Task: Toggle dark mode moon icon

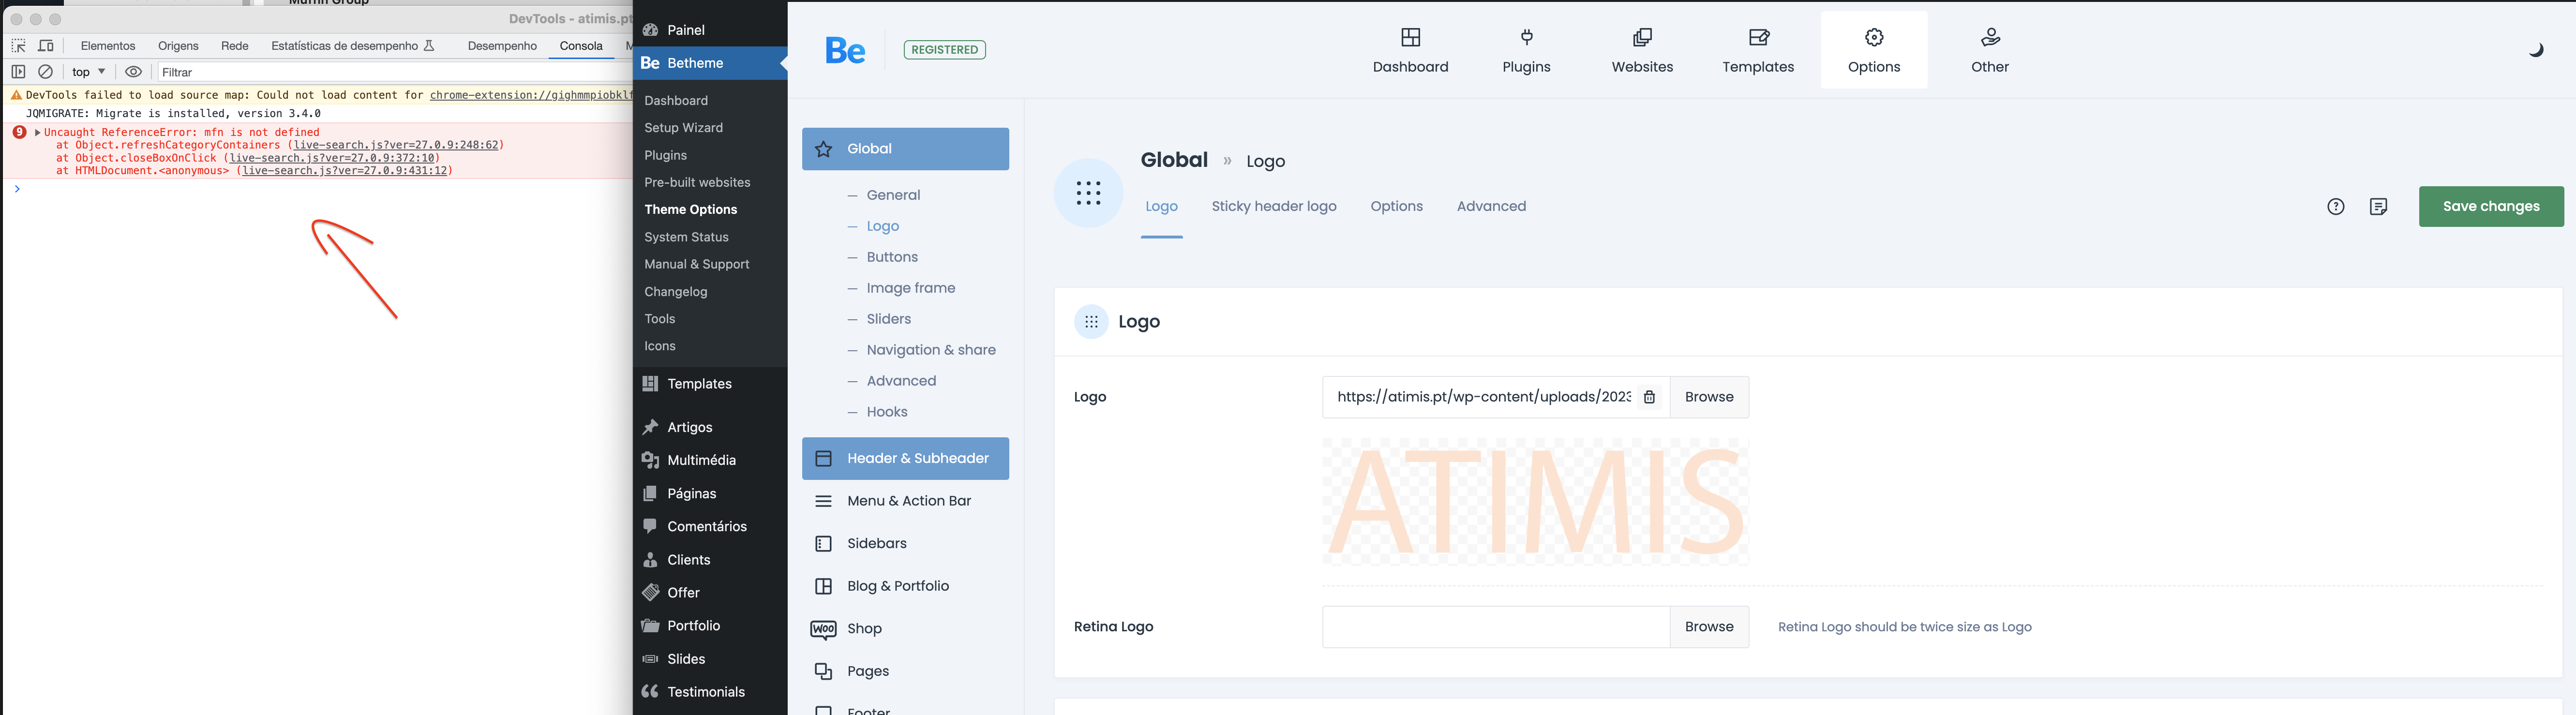Action: (x=2535, y=50)
